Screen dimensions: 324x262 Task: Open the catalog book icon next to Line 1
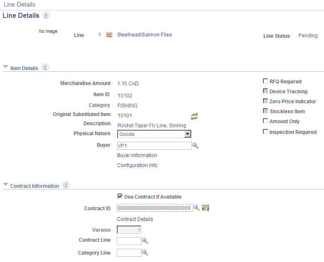click(x=109, y=35)
